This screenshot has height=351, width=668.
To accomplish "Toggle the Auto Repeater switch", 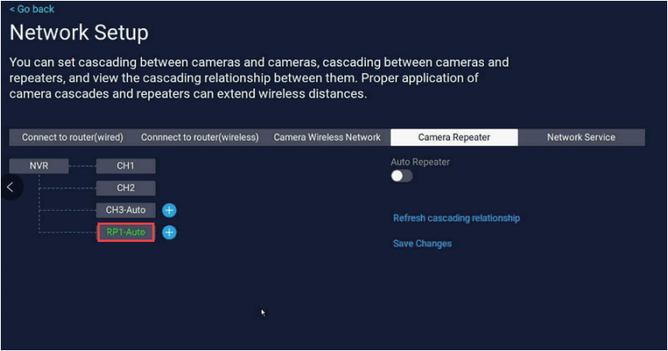I will [401, 176].
